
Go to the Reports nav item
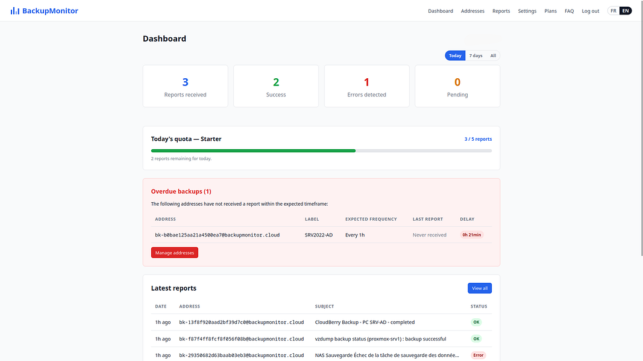tap(501, 11)
